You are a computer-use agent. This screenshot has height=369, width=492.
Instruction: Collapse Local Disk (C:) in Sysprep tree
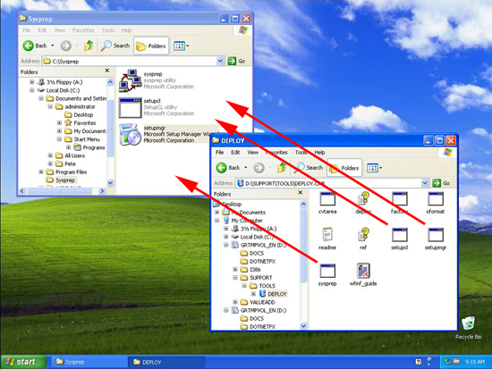click(x=32, y=90)
